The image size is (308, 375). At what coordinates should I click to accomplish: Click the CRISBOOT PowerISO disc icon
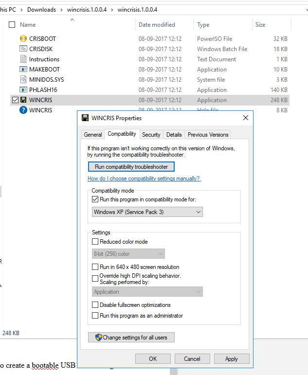[23, 38]
